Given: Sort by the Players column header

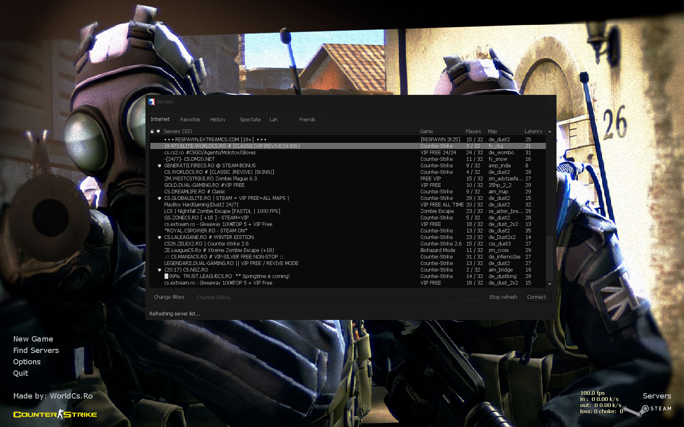Looking at the screenshot, I should [x=475, y=131].
